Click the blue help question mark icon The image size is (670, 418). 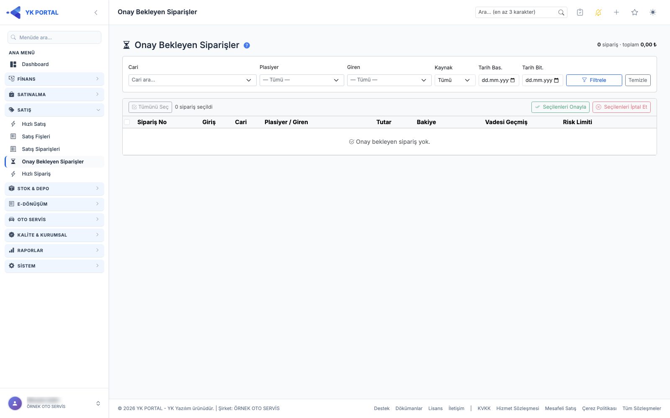(x=247, y=46)
